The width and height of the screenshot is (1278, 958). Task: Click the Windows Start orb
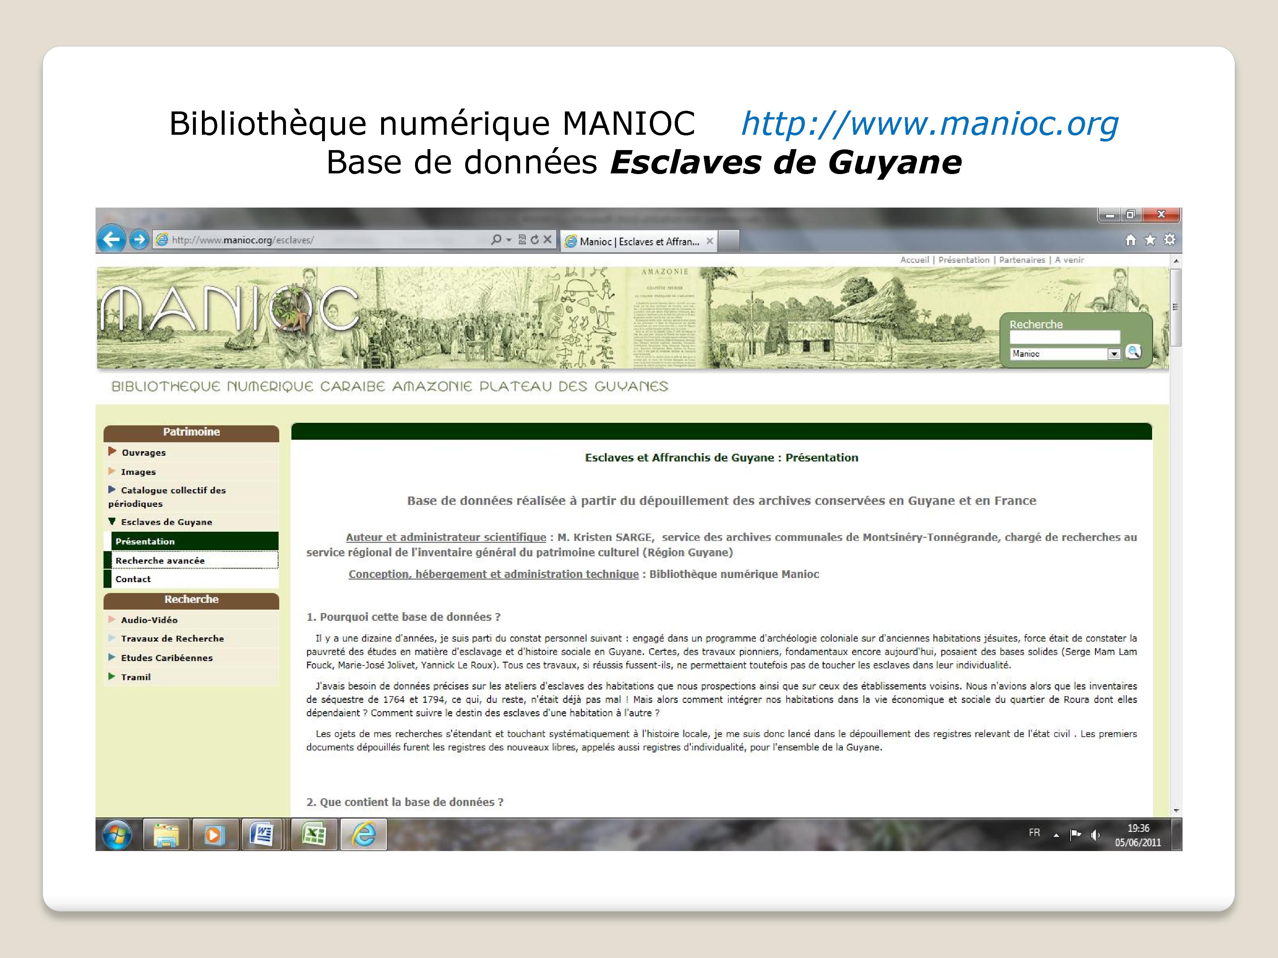tap(117, 835)
